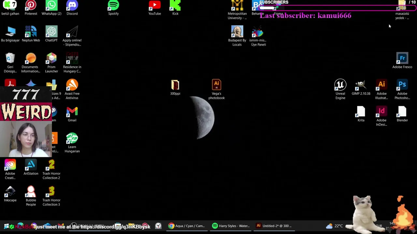Open Avast Free Antivirus icon
Viewport: 417px width, 234px height.
(x=72, y=89)
